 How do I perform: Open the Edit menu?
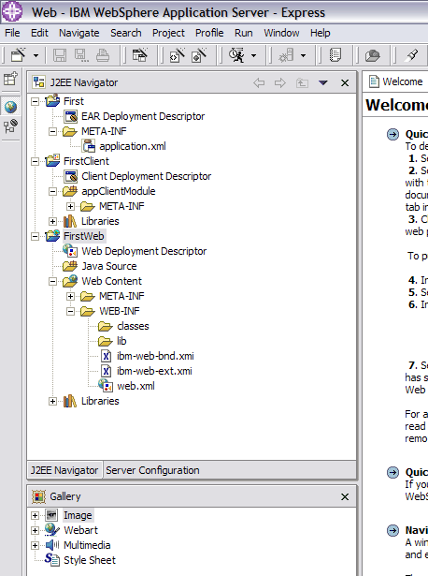click(x=39, y=33)
